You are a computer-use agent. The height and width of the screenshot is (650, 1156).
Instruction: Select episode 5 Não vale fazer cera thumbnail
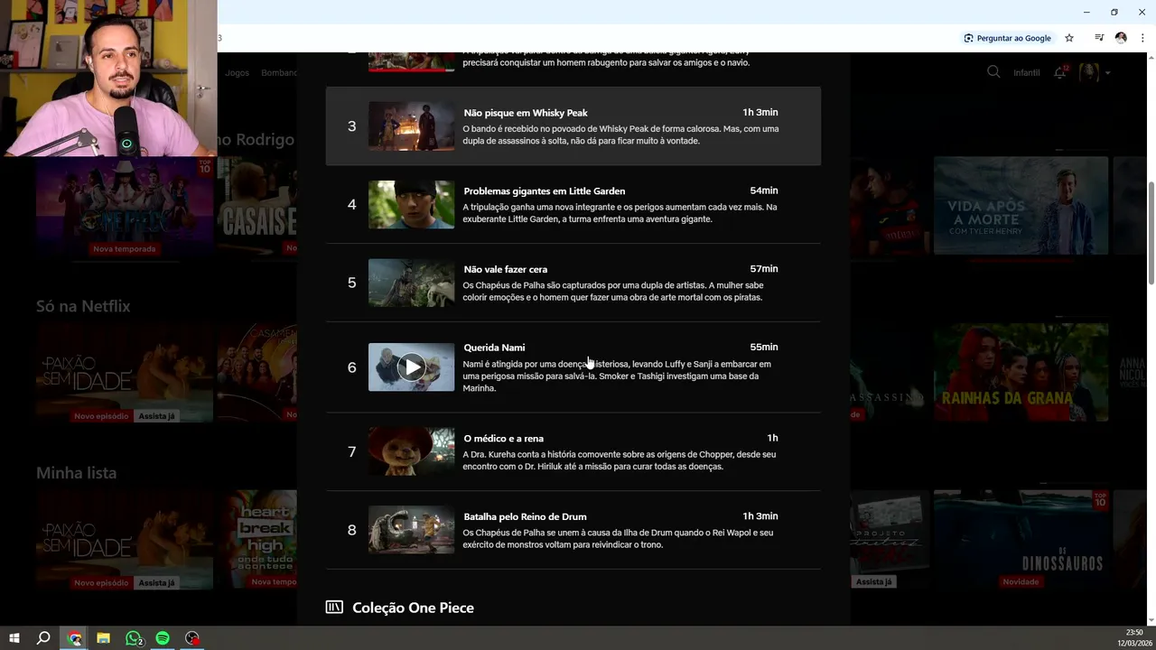coord(411,283)
